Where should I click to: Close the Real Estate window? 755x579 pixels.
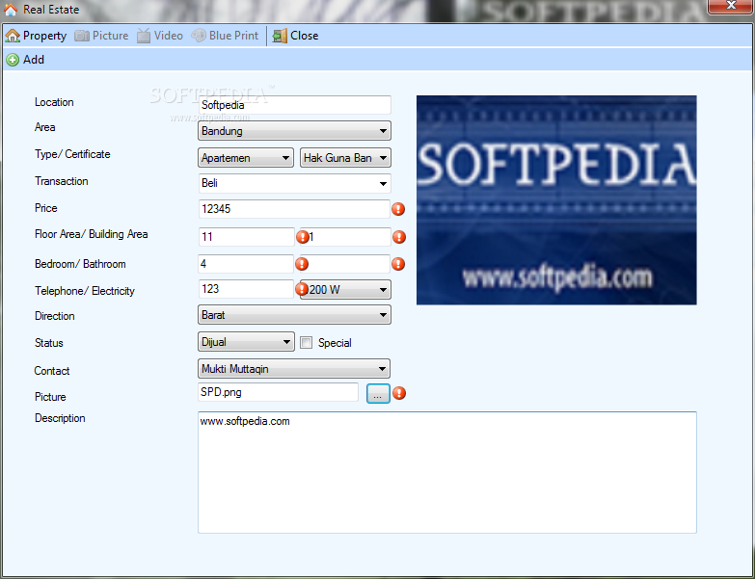[731, 6]
